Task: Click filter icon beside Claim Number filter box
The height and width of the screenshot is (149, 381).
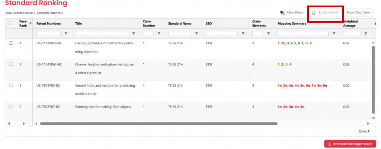Action: coord(159,34)
